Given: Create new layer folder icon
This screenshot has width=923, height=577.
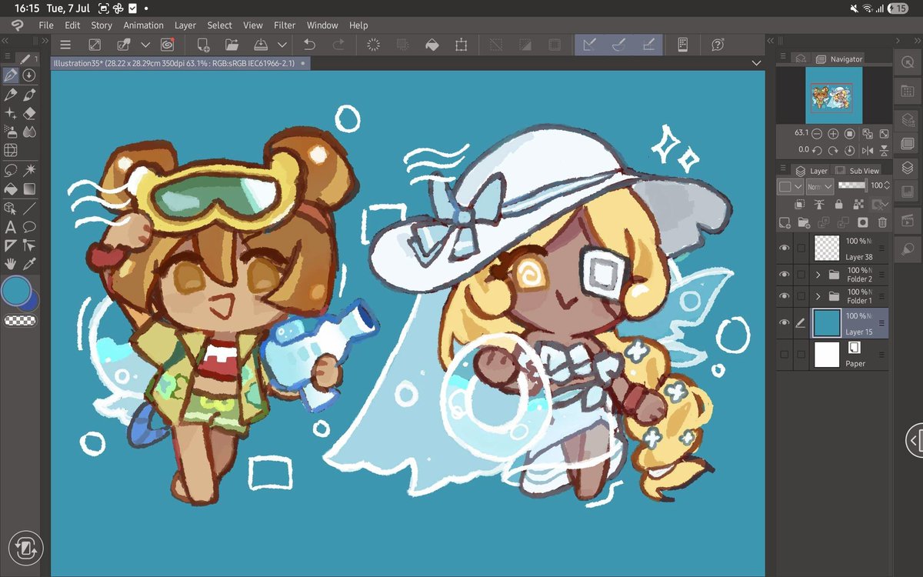Looking at the screenshot, I should pos(804,222).
